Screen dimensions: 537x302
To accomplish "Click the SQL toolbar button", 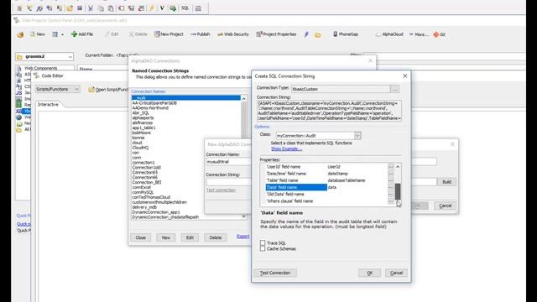I will 185,8.
